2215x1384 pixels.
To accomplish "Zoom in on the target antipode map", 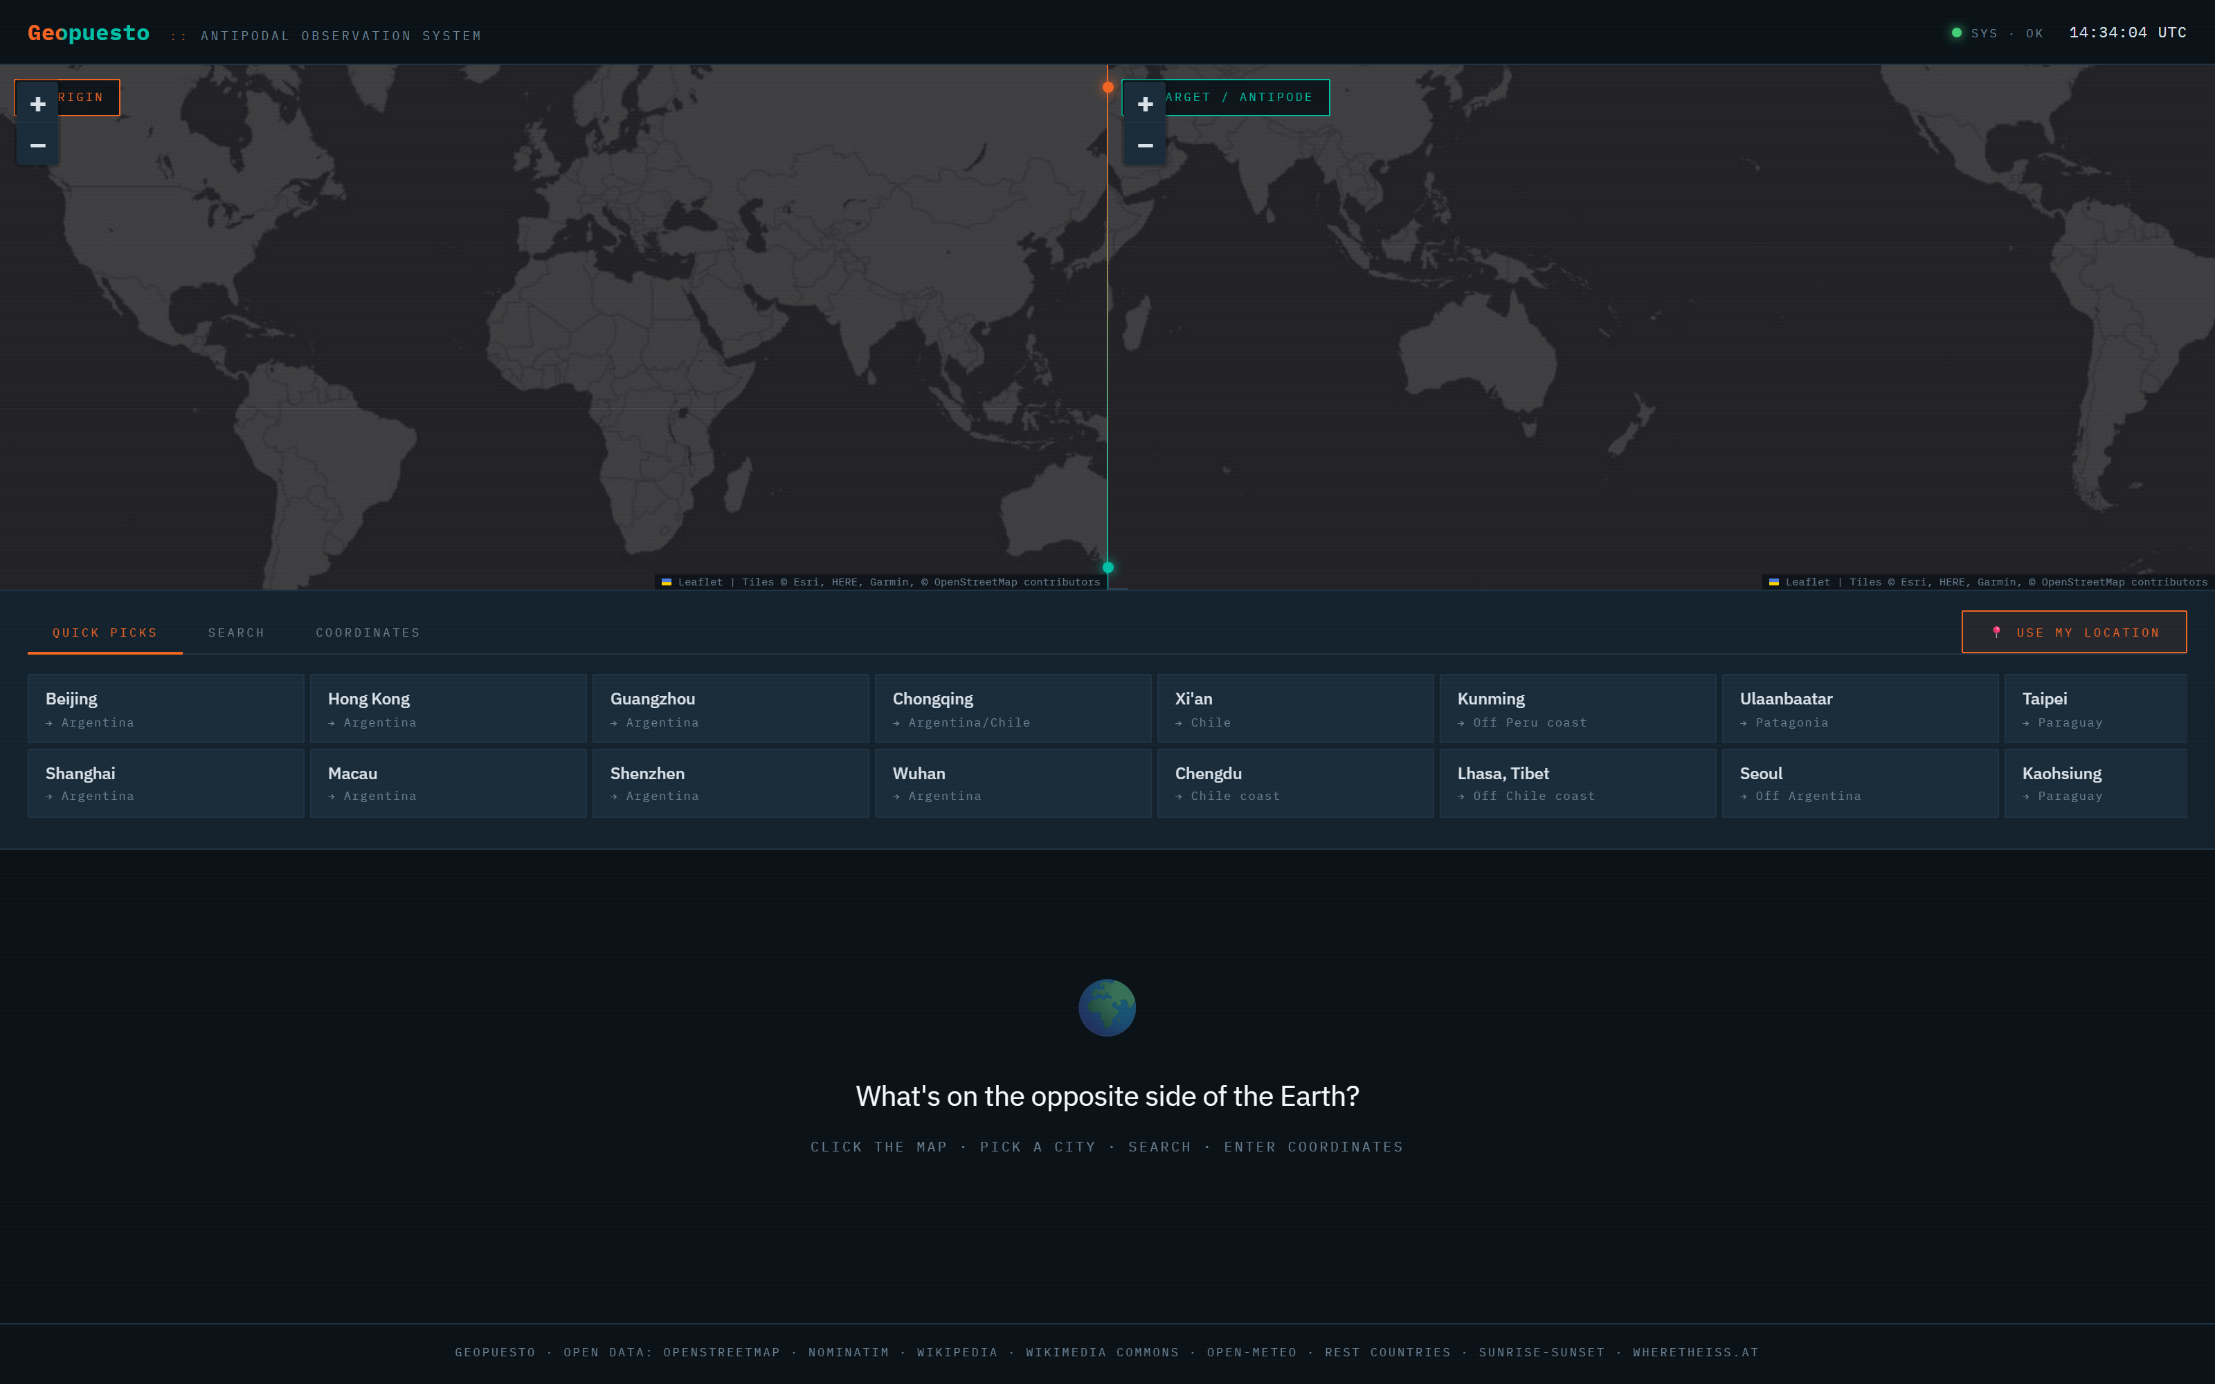I will pos(1145,103).
